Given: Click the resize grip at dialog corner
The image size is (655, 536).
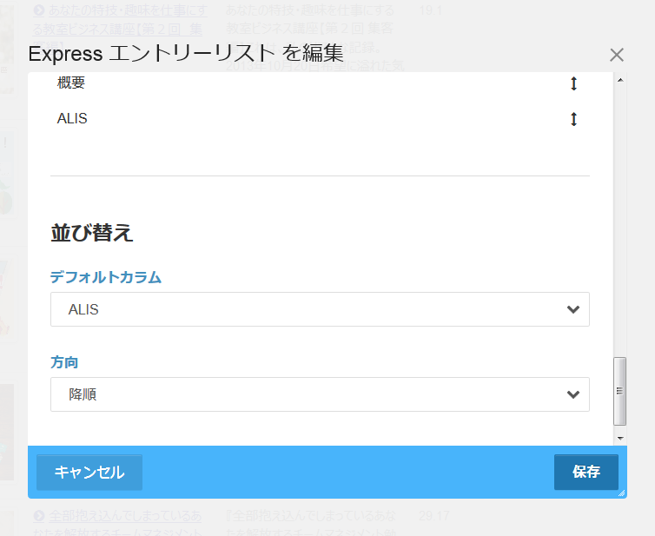Looking at the screenshot, I should click(x=621, y=493).
